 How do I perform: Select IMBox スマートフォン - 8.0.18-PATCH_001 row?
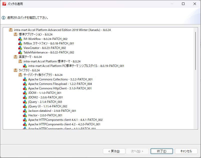point(49,43)
